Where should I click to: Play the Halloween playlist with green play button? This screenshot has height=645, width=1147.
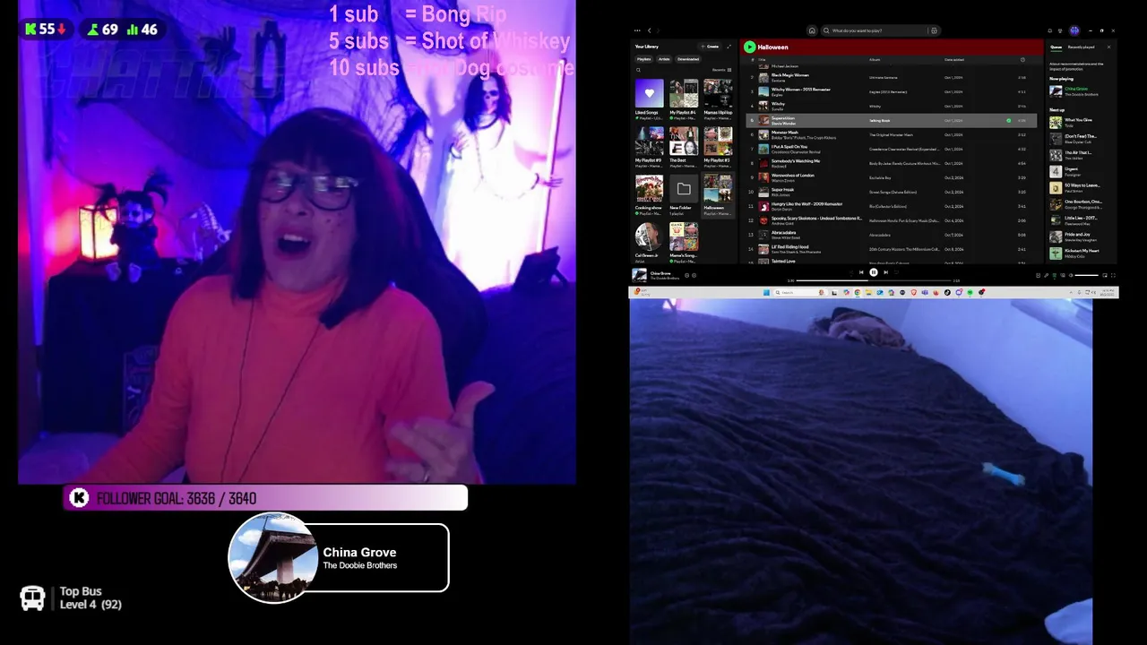tap(750, 47)
